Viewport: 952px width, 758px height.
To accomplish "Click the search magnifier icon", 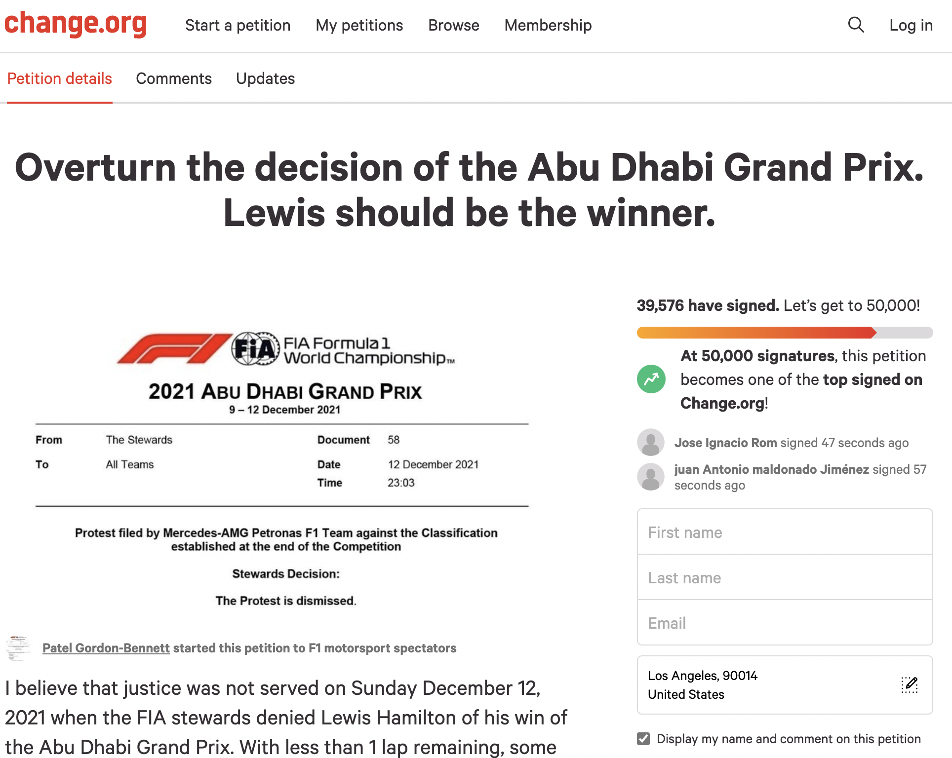I will 856,25.
